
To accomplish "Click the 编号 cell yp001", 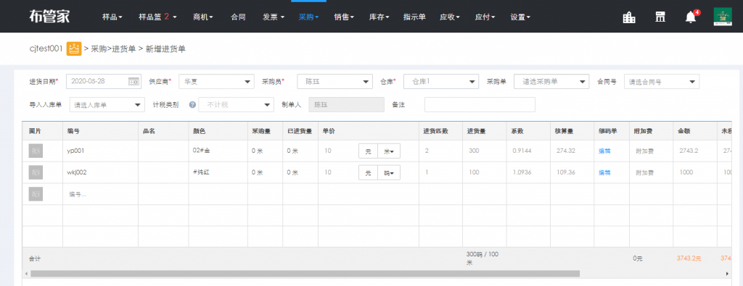I will 76,151.
